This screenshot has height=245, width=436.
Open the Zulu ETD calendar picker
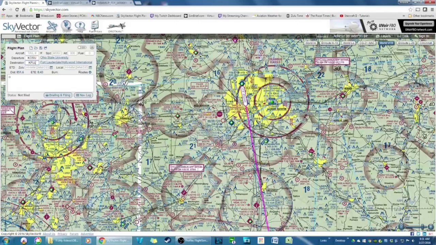point(51,67)
